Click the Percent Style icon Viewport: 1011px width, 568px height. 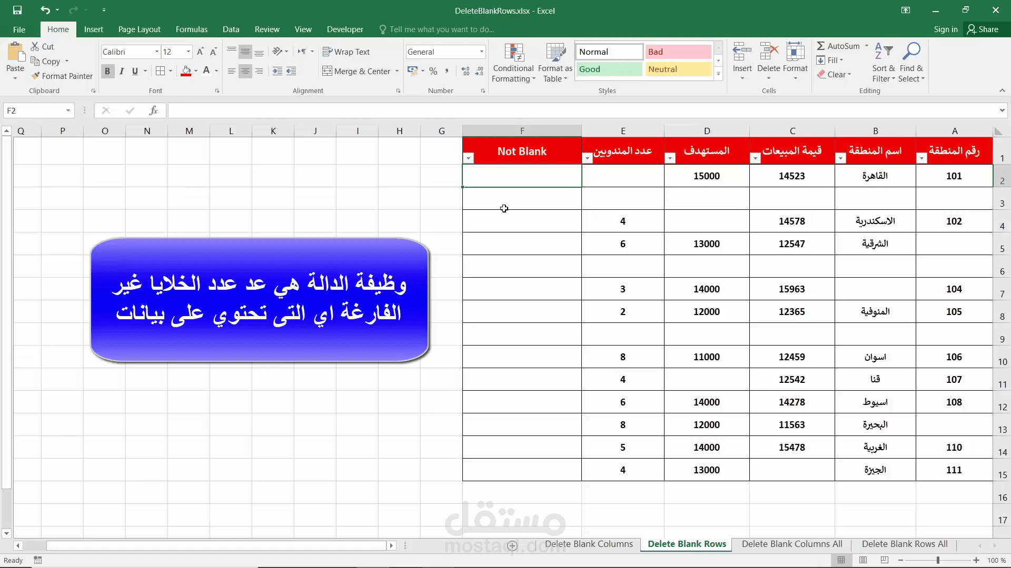tap(433, 71)
